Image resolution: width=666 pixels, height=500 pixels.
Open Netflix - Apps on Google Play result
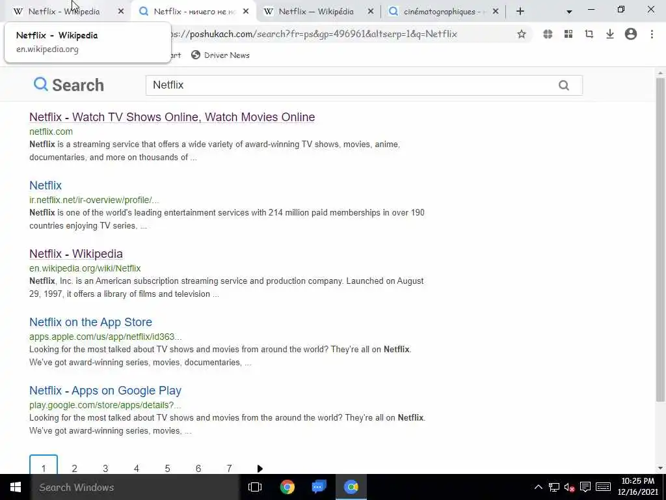tap(105, 391)
